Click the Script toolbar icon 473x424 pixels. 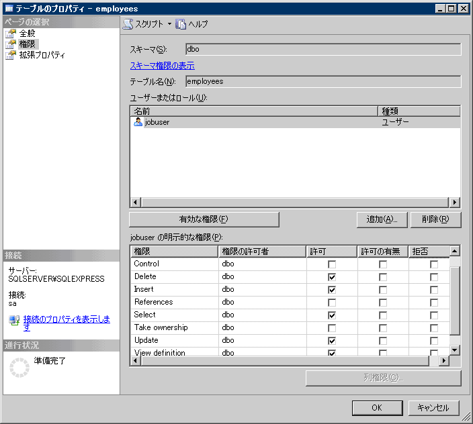128,24
